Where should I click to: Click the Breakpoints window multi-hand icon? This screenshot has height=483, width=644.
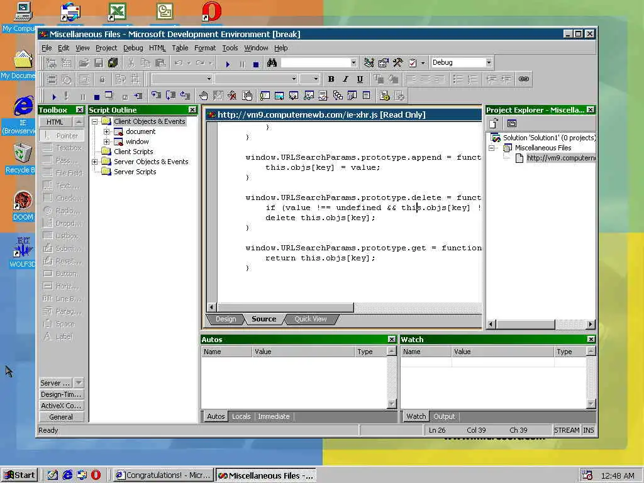[x=247, y=96]
